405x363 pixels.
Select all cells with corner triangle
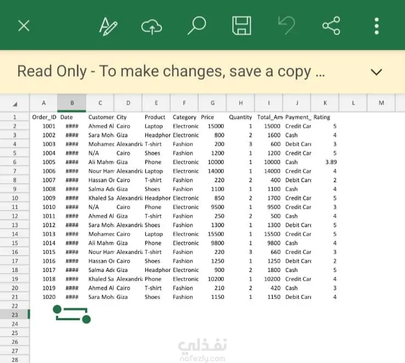tap(15, 104)
